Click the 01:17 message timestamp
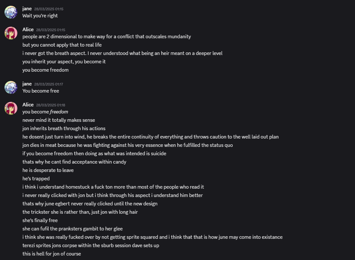The height and width of the screenshot is (260, 355). (49, 84)
